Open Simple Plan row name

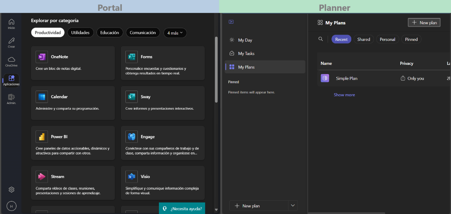[x=347, y=78]
